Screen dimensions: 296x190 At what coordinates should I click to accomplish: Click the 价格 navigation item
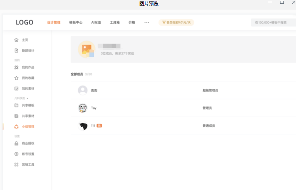click(x=132, y=23)
